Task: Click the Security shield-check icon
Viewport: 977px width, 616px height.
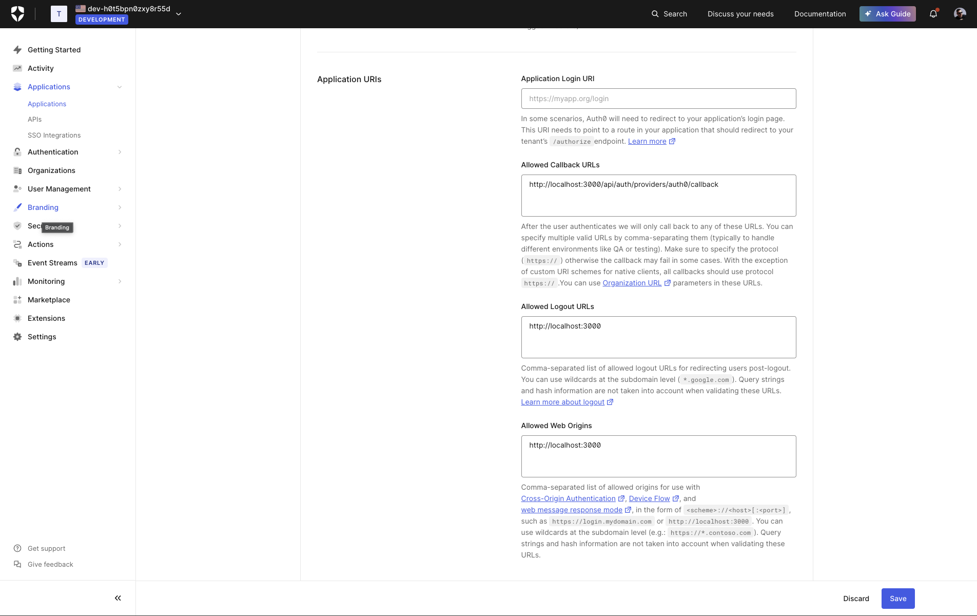Action: pos(17,226)
